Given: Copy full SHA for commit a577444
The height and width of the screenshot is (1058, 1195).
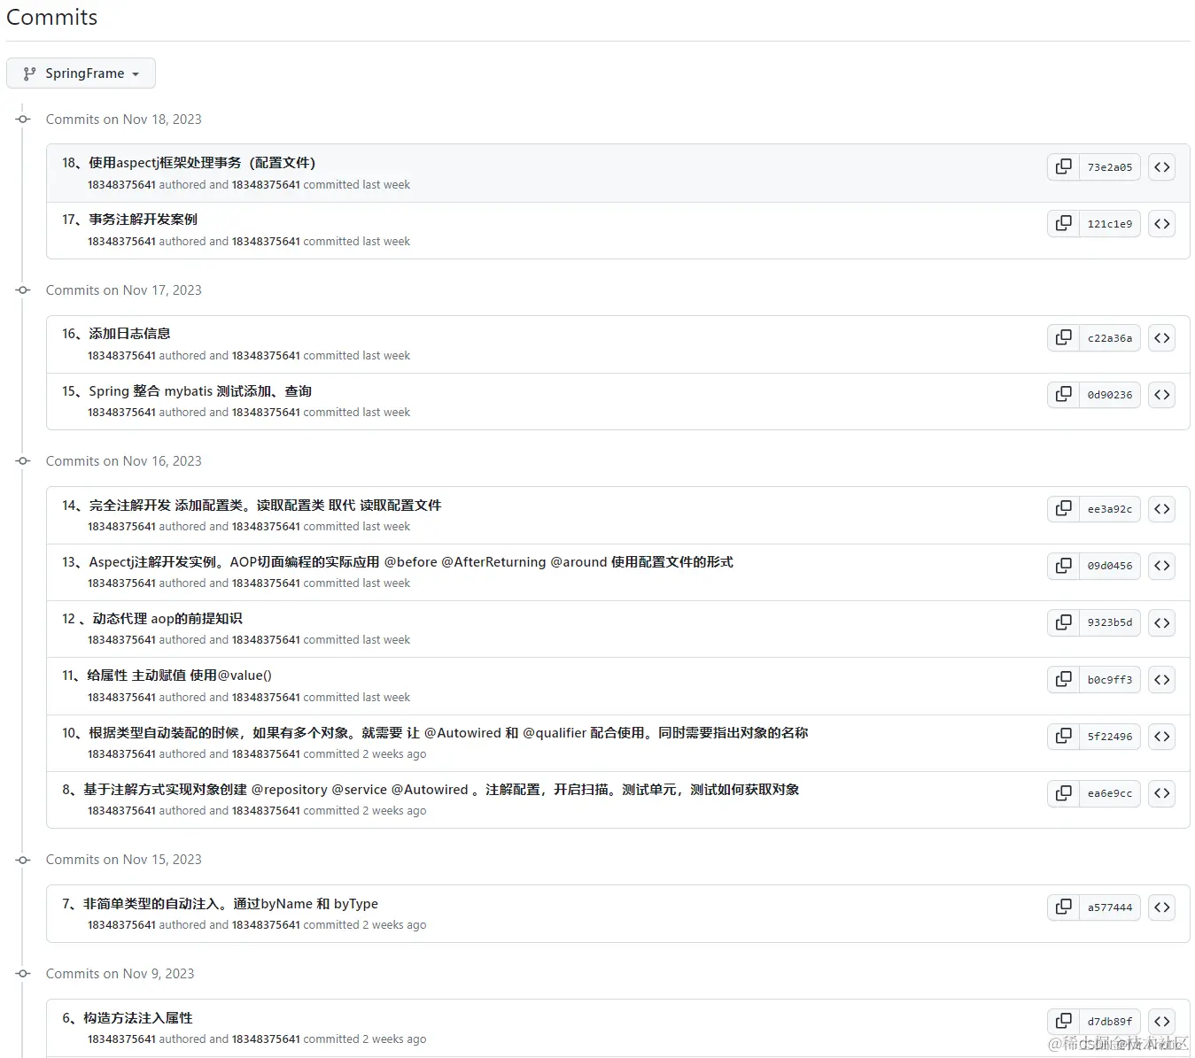Looking at the screenshot, I should [1063, 907].
